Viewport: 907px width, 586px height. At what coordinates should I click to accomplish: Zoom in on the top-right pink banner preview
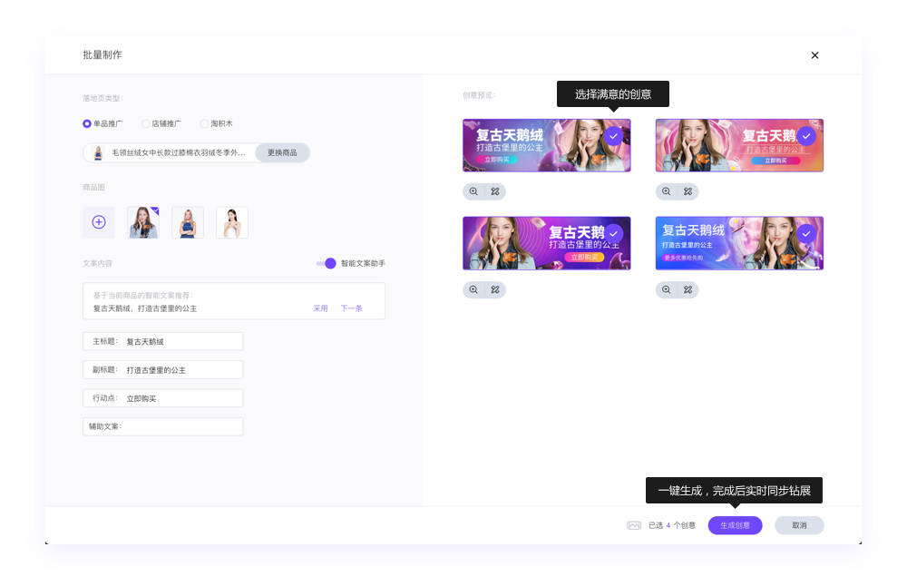click(667, 191)
